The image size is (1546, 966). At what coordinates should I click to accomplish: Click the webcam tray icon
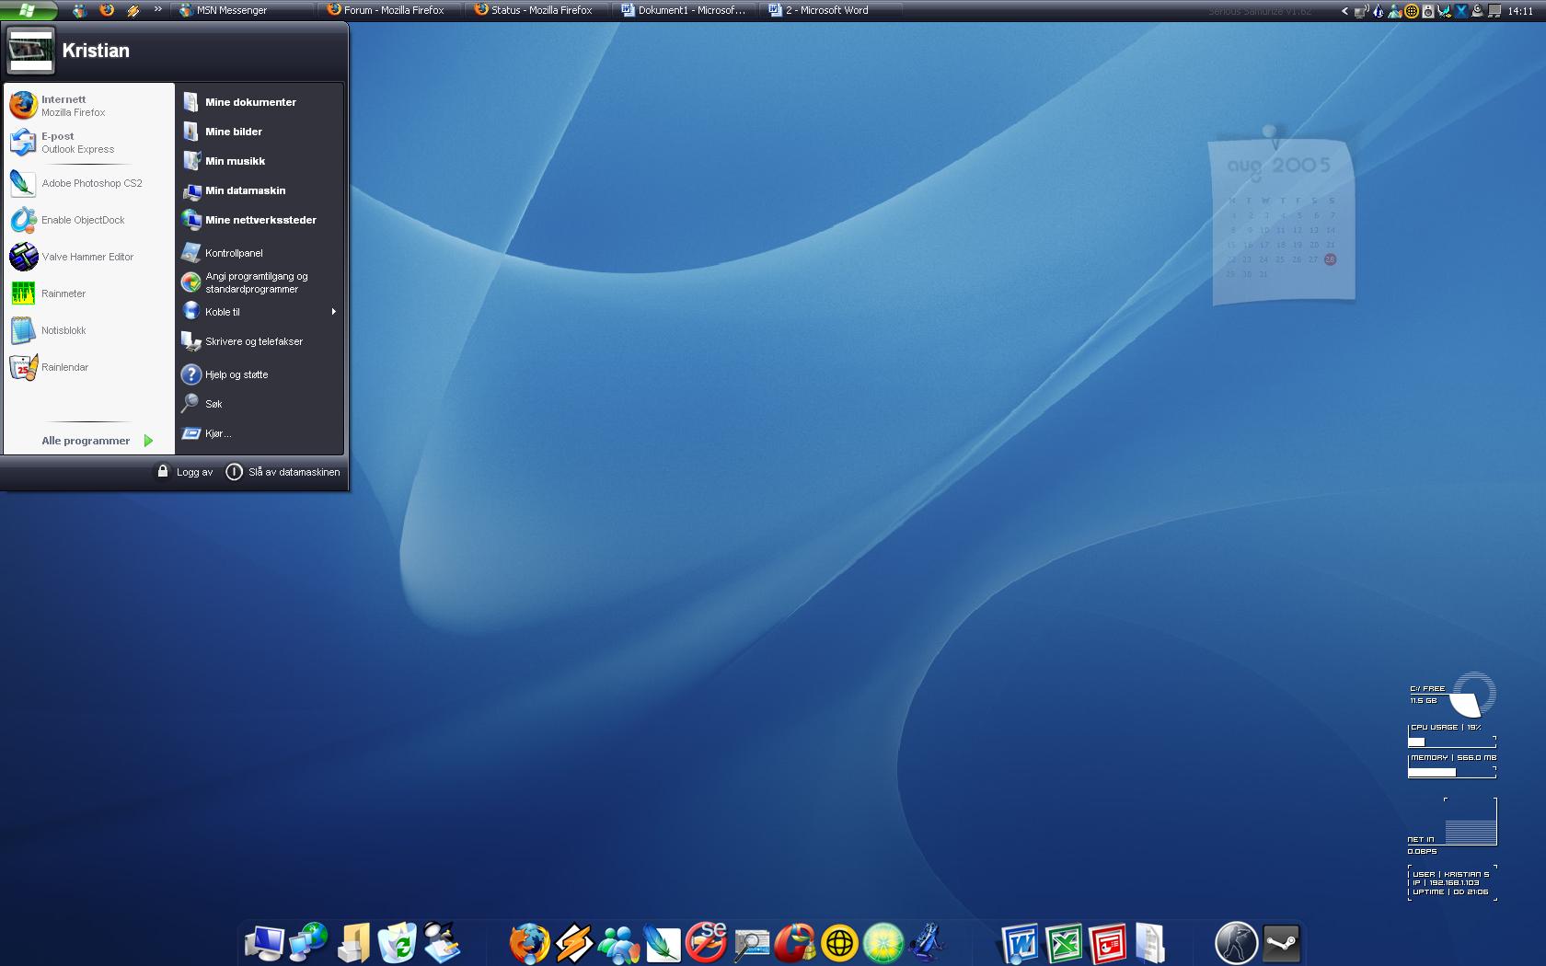point(1477,11)
